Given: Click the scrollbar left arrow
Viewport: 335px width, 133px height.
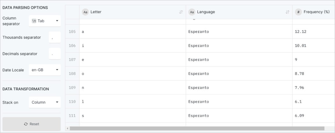Looking at the screenshot, I should pyautogui.click(x=67, y=129).
